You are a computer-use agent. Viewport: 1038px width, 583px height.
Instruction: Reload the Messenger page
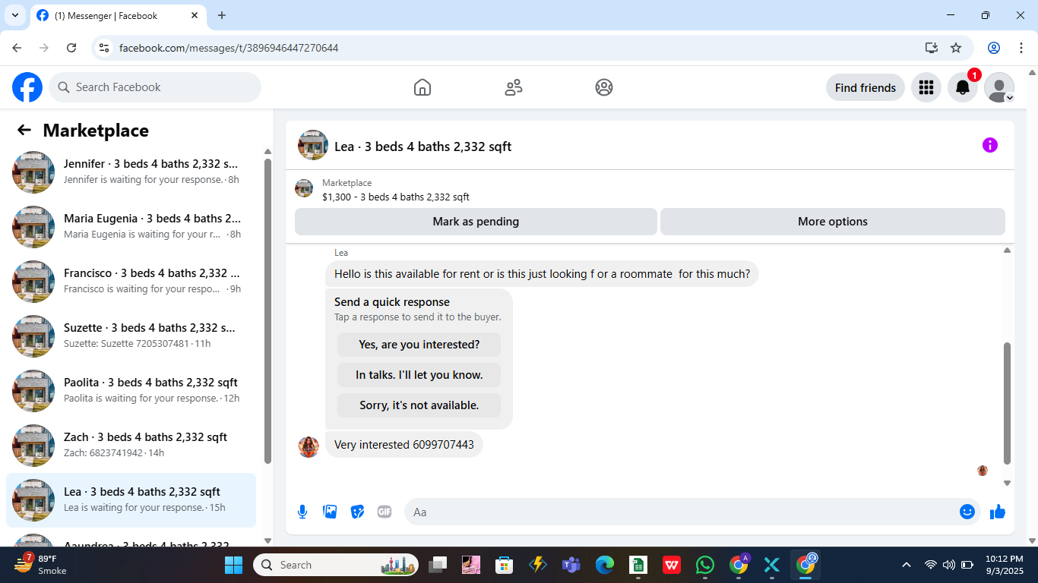71,48
